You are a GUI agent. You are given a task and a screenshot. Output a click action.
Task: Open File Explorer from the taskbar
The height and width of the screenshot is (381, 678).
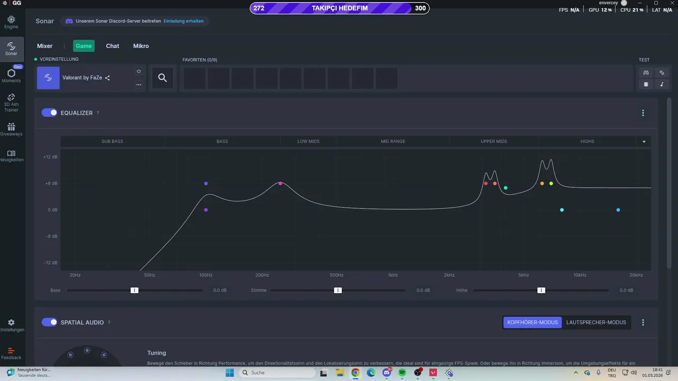pos(340,373)
